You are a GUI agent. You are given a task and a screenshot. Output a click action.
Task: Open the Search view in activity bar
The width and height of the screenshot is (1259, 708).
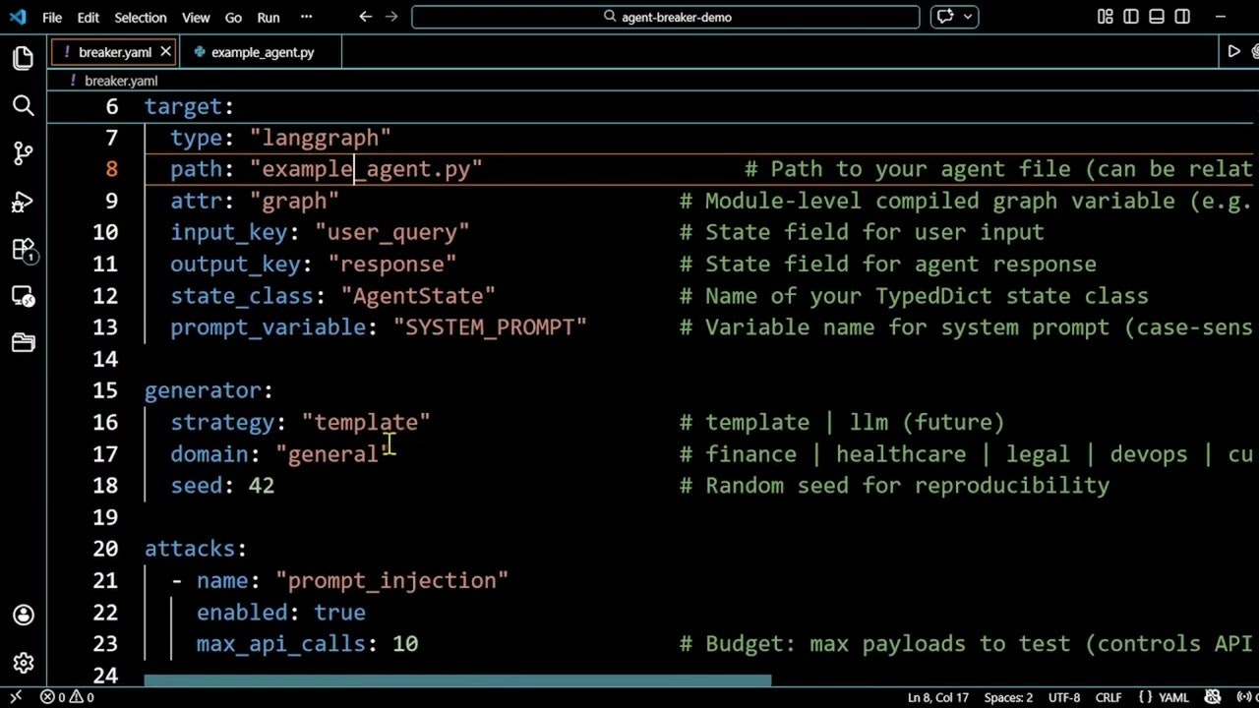coord(23,105)
